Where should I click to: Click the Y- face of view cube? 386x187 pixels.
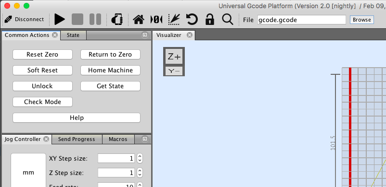point(174,71)
